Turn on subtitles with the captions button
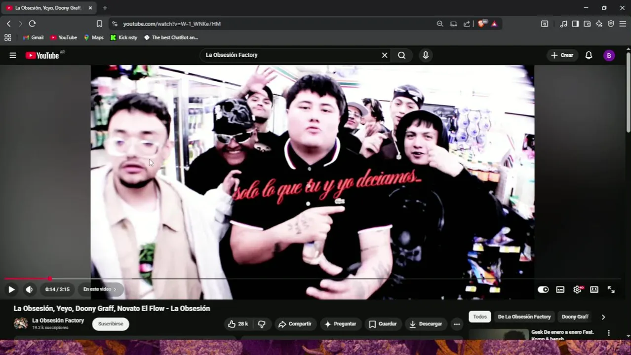Image resolution: width=631 pixels, height=355 pixels. coord(560,289)
